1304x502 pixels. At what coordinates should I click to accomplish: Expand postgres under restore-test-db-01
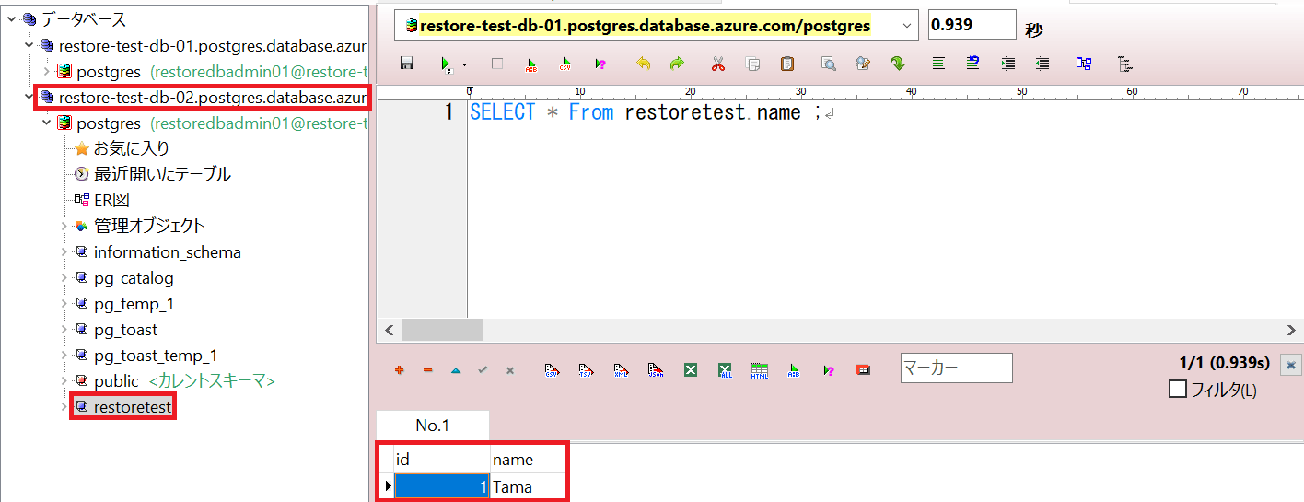[x=48, y=71]
